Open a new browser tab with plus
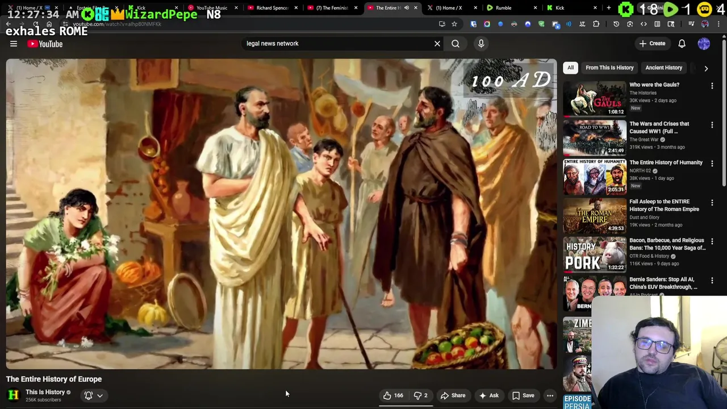Screen dimensions: 727x409 (608, 8)
